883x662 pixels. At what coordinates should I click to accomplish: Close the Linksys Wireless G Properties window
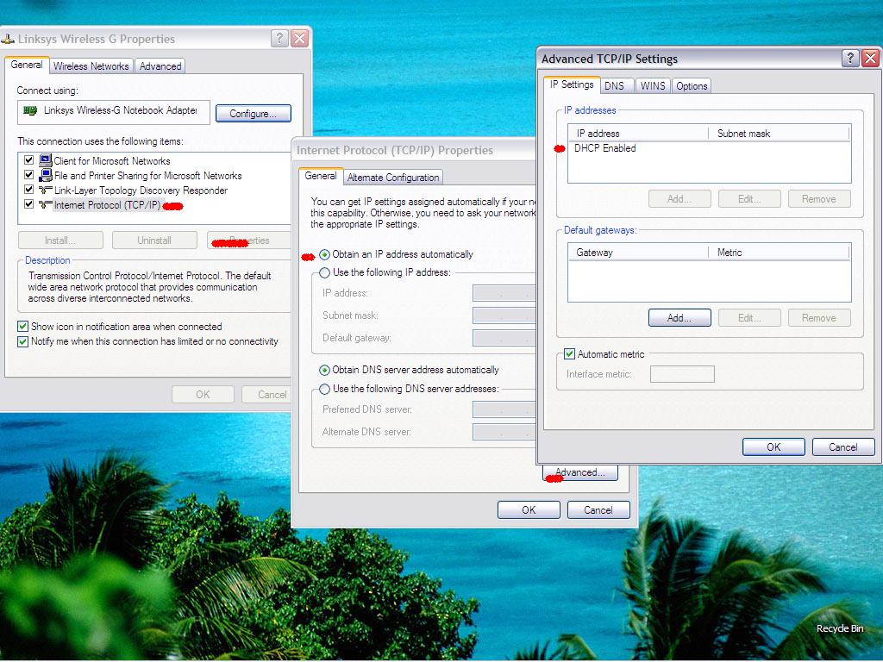click(299, 38)
